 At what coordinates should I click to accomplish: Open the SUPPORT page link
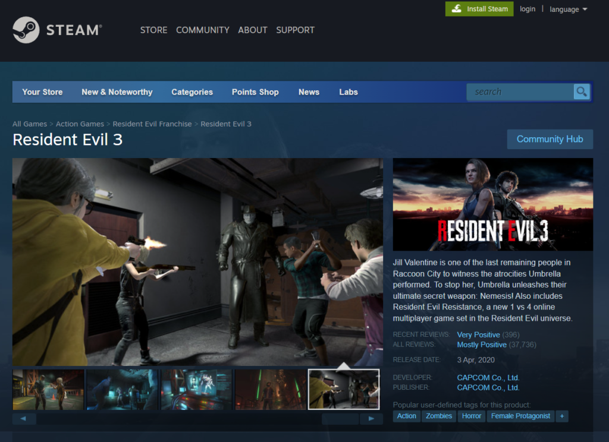point(295,30)
